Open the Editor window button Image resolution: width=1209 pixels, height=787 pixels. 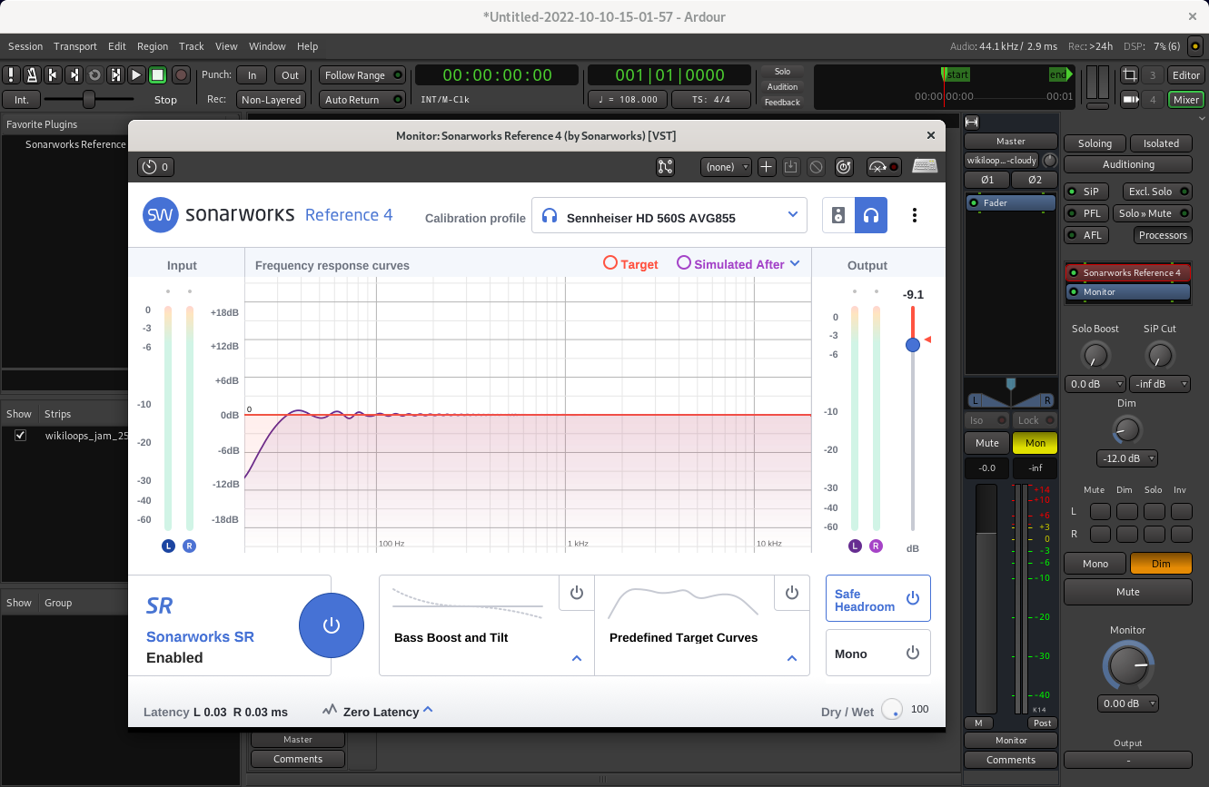pos(1185,75)
